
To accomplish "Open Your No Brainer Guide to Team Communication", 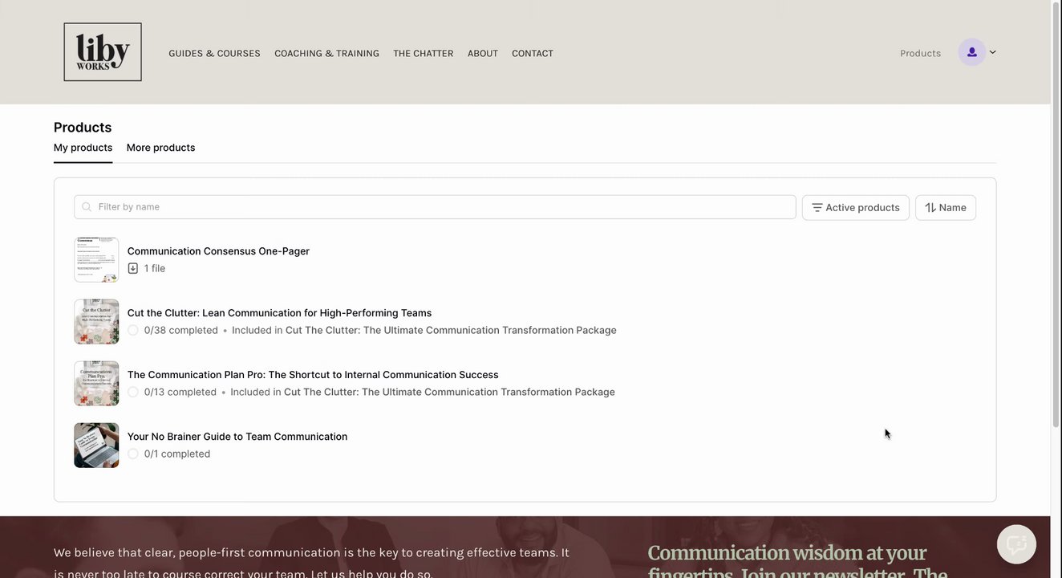I will (x=237, y=437).
